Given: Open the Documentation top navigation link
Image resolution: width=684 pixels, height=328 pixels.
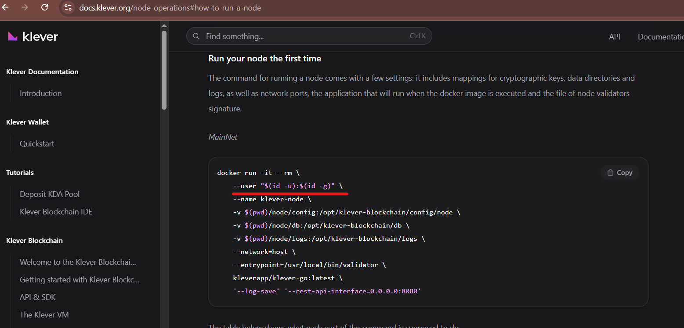Looking at the screenshot, I should (x=660, y=37).
